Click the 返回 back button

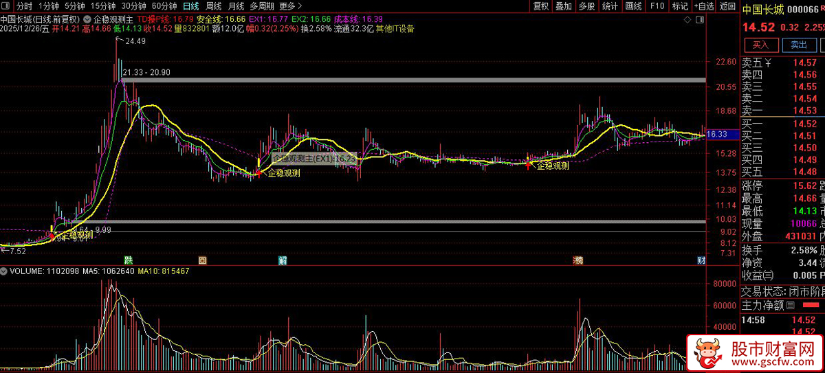[727, 6]
